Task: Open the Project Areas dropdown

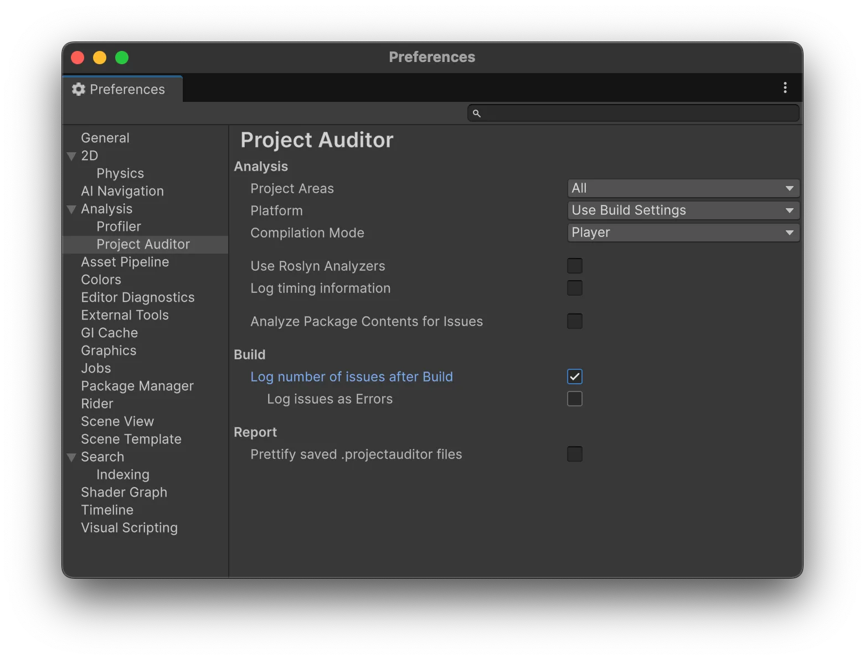Action: 683,188
